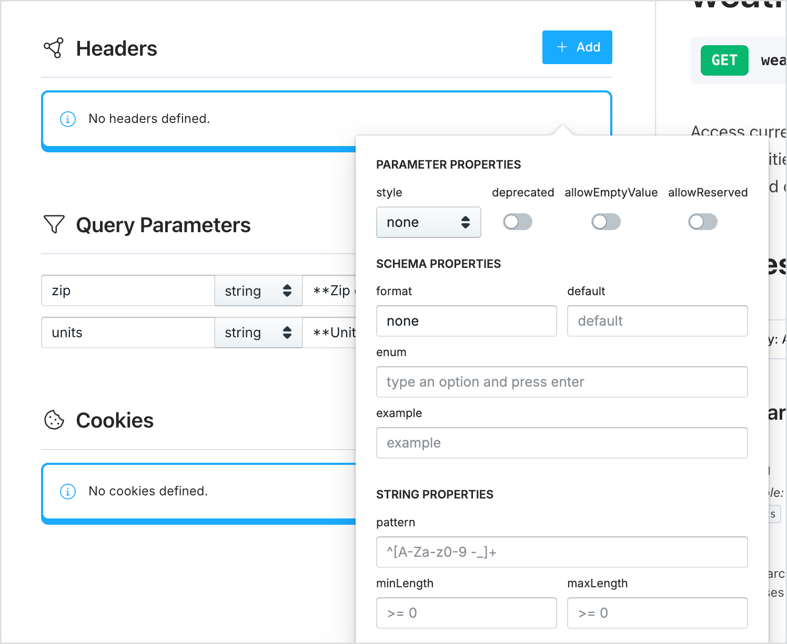Screen dimensions: 787x644
Task: Click the SCHEMA PROPERTIES heading text
Action: tap(438, 264)
